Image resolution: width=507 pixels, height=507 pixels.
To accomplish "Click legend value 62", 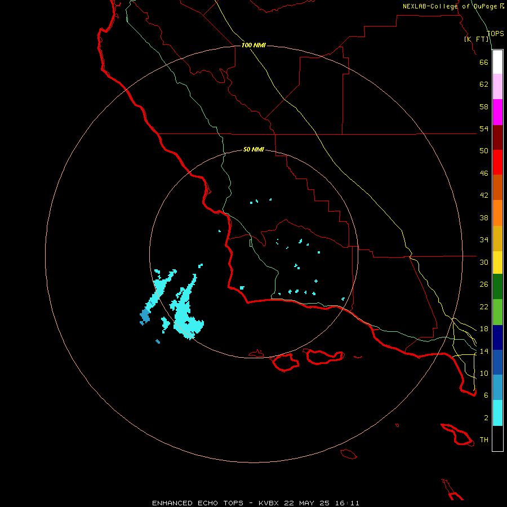I will (484, 84).
